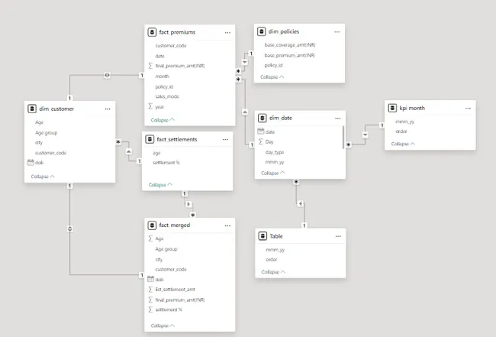Select the sales_mode field in fact_premiums
The width and height of the screenshot is (496, 337).
(x=167, y=96)
